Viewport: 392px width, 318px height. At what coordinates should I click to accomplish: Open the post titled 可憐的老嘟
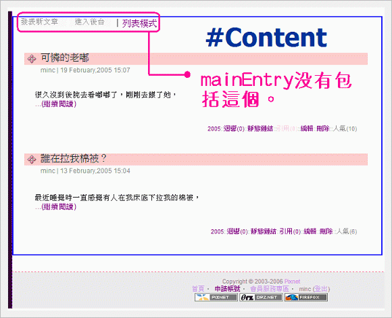pos(65,58)
